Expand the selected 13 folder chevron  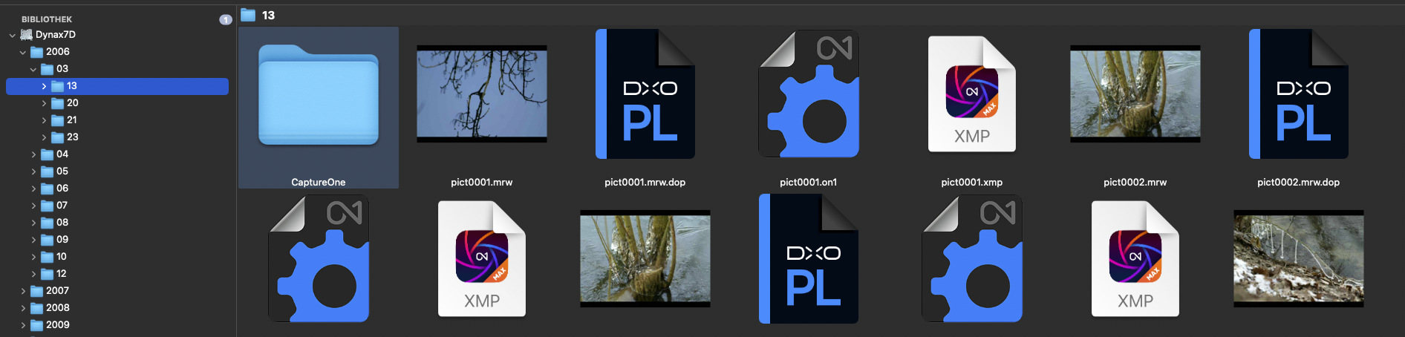coord(44,86)
